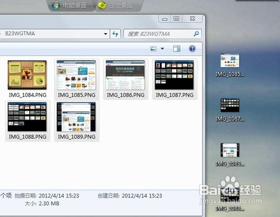Click the change view icon in toolbar
The image size is (280, 217).
[153, 49]
